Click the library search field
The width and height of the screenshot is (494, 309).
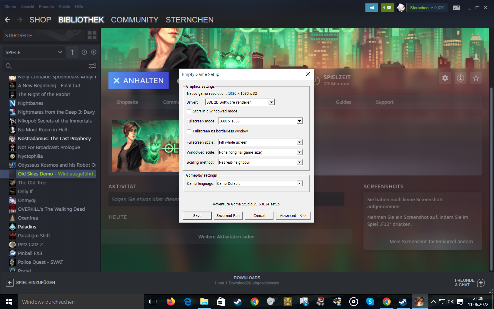(50, 66)
